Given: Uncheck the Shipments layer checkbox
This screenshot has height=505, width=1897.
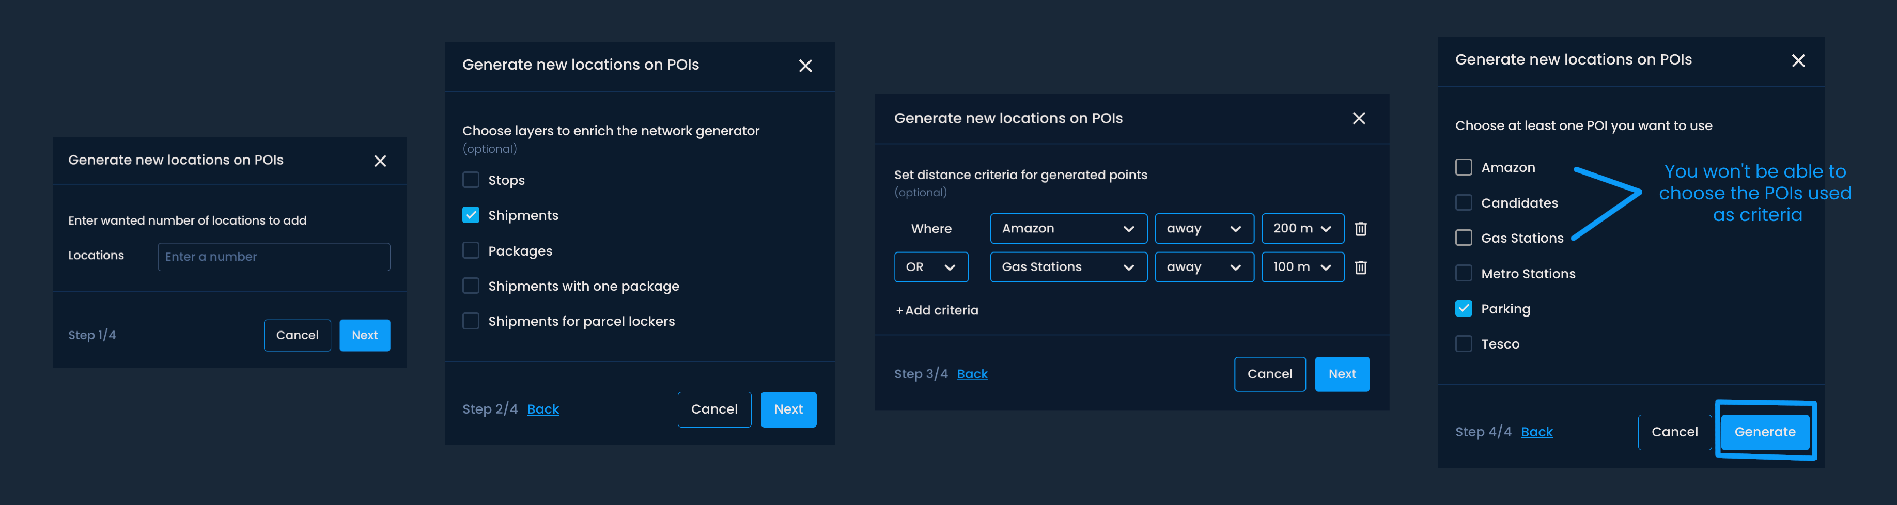Looking at the screenshot, I should click(471, 215).
